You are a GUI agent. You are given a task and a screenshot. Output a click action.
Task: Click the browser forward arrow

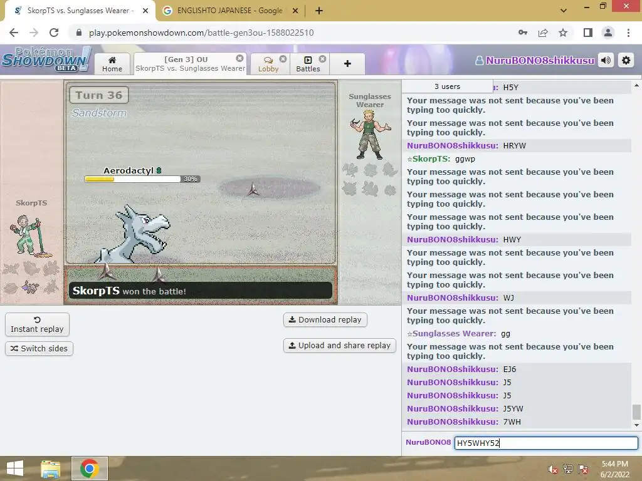(34, 33)
